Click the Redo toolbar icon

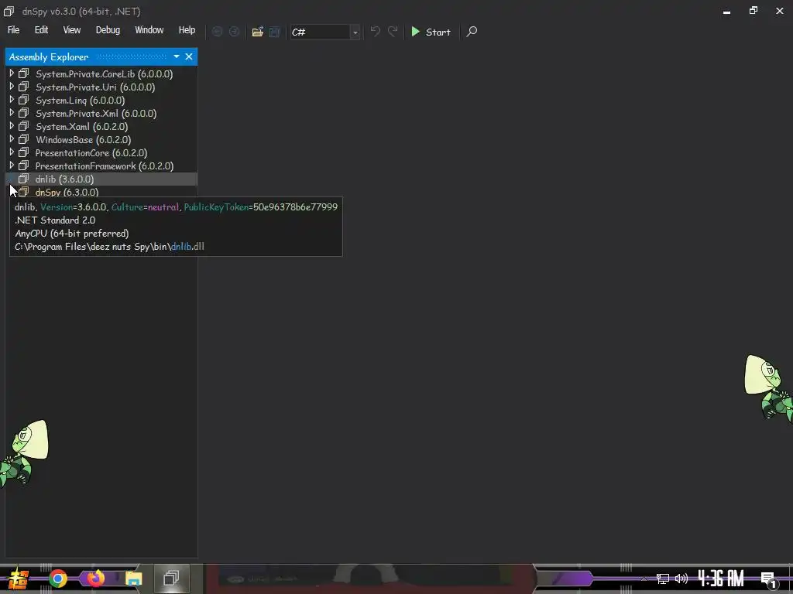click(x=393, y=32)
